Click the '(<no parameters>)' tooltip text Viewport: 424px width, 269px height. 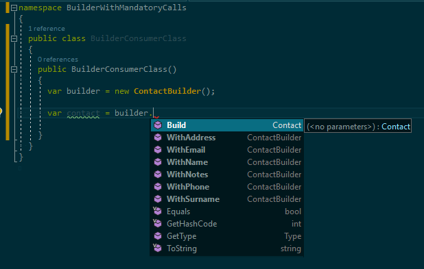[x=341, y=127]
